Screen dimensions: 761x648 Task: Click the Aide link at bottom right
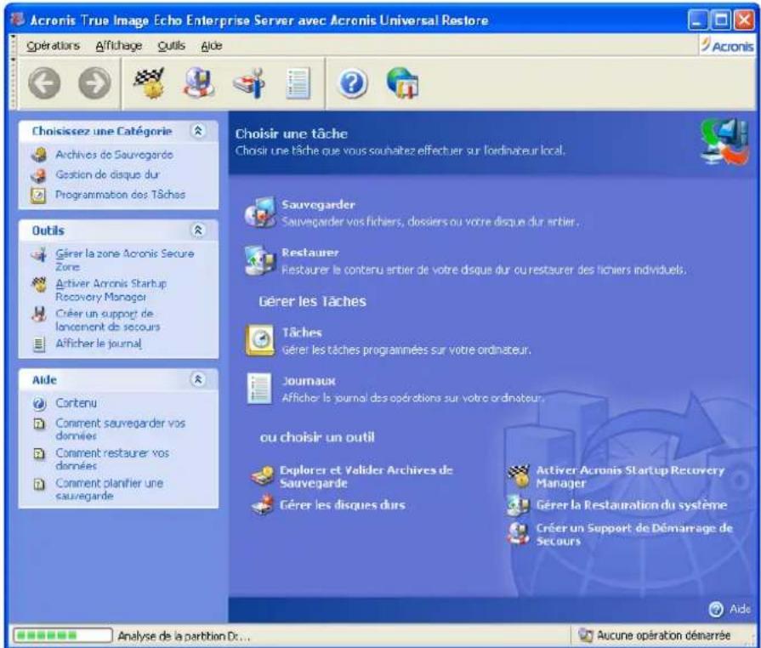[740, 609]
